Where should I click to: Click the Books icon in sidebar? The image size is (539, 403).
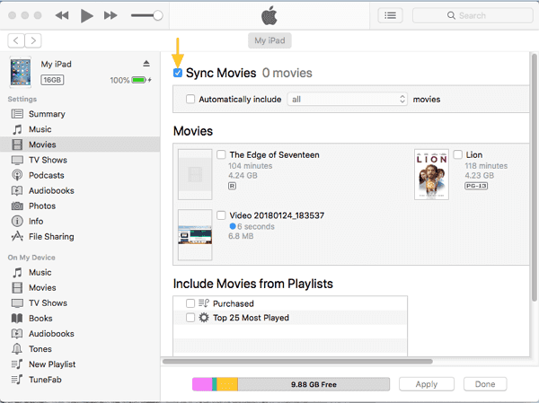point(17,319)
